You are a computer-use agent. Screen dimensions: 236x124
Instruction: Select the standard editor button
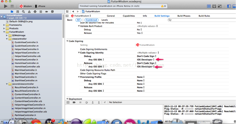coord(209,6)
